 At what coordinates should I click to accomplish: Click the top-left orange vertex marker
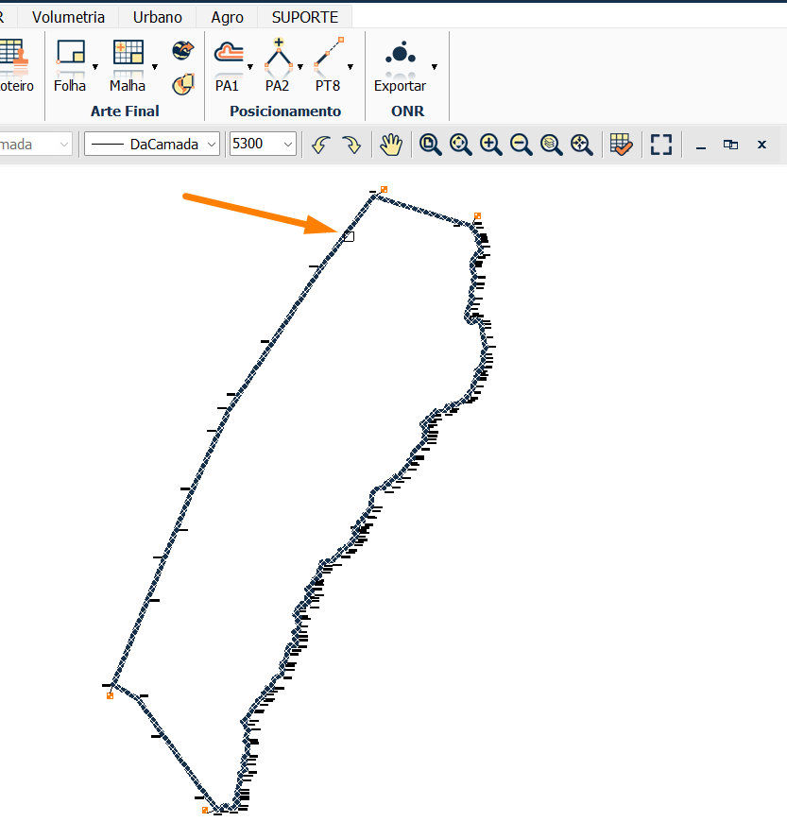click(384, 190)
